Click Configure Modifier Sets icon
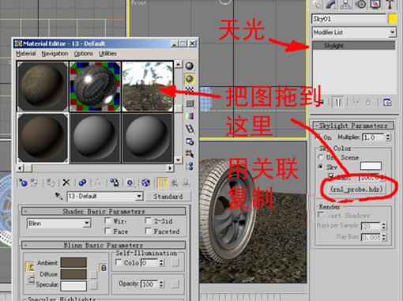Viewport: 403px width, 301px height. point(387,102)
